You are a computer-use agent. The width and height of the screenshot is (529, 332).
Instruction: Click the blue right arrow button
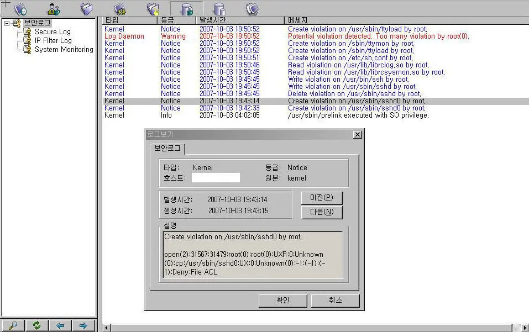(x=83, y=325)
